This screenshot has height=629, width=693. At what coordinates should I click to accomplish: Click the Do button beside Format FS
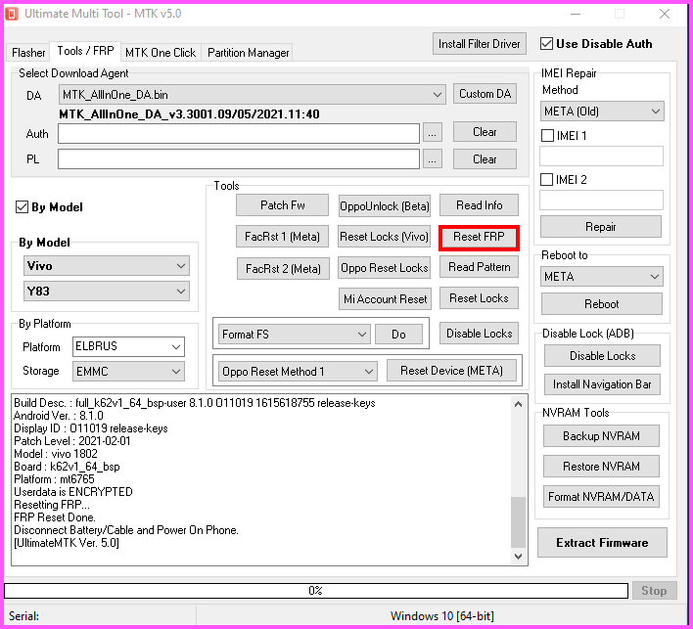[x=398, y=335]
